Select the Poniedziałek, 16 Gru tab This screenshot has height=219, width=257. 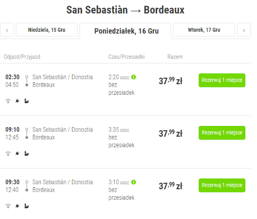tap(126, 31)
